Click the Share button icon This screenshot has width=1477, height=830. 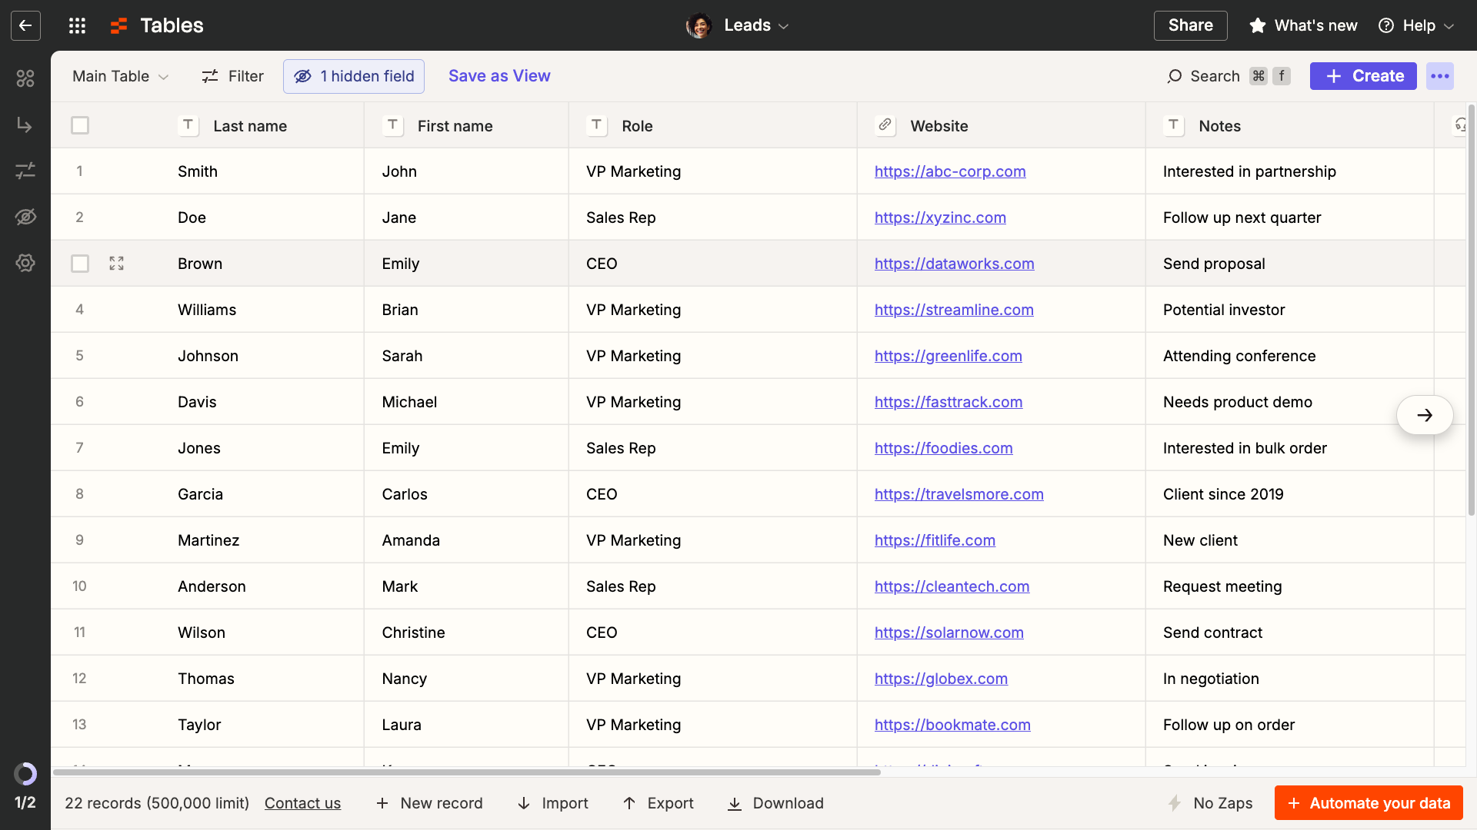(x=1190, y=25)
